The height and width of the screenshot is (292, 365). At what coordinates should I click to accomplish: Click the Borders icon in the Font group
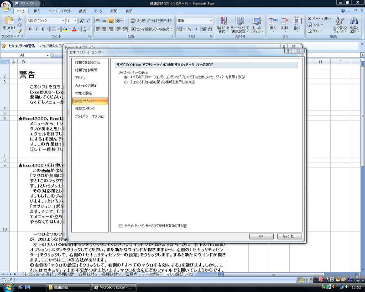pos(54,29)
